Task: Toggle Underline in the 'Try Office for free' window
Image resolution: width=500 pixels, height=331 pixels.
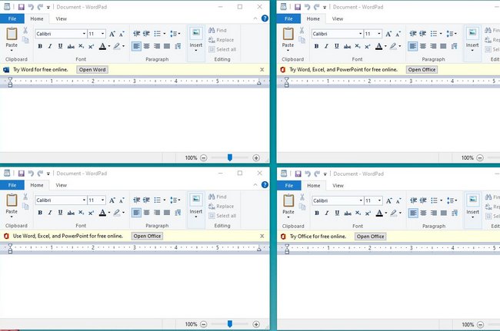Action: tap(337, 213)
